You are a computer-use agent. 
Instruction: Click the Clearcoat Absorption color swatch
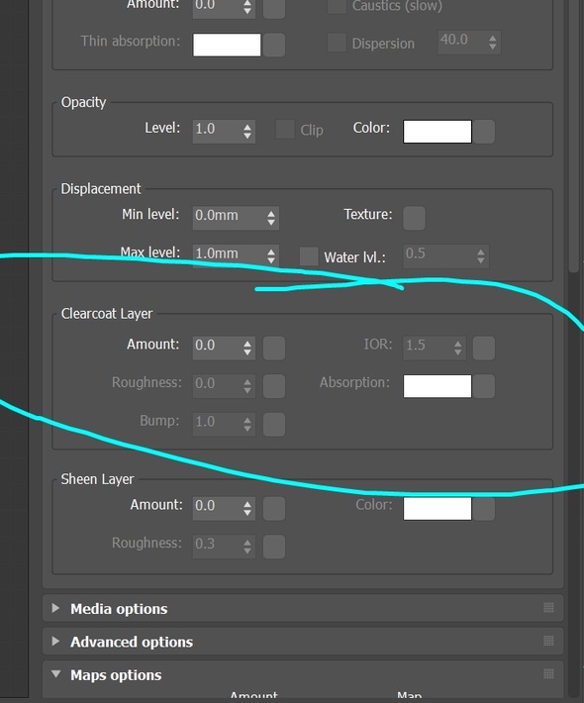[x=437, y=386]
